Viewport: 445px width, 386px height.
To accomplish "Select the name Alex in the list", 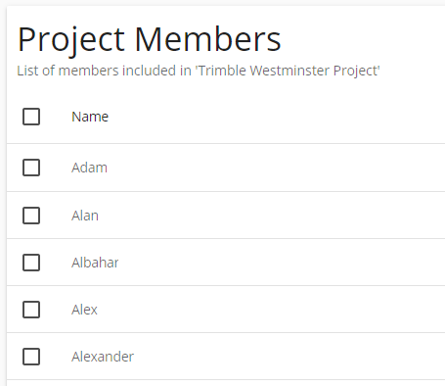I will click(84, 310).
